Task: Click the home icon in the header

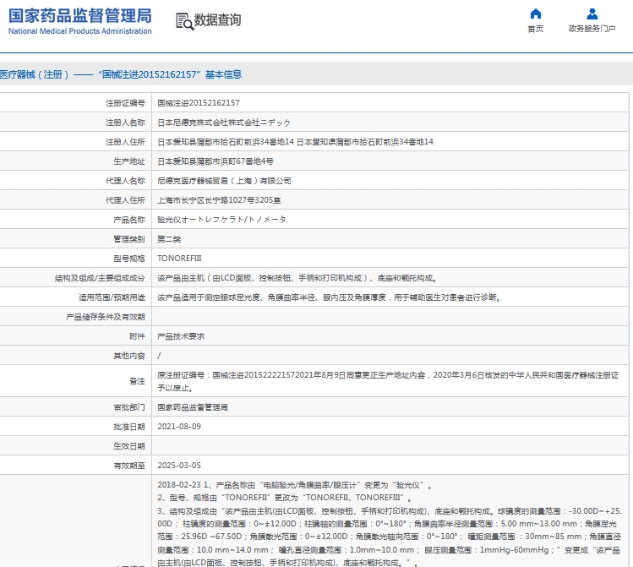Action: tap(535, 14)
